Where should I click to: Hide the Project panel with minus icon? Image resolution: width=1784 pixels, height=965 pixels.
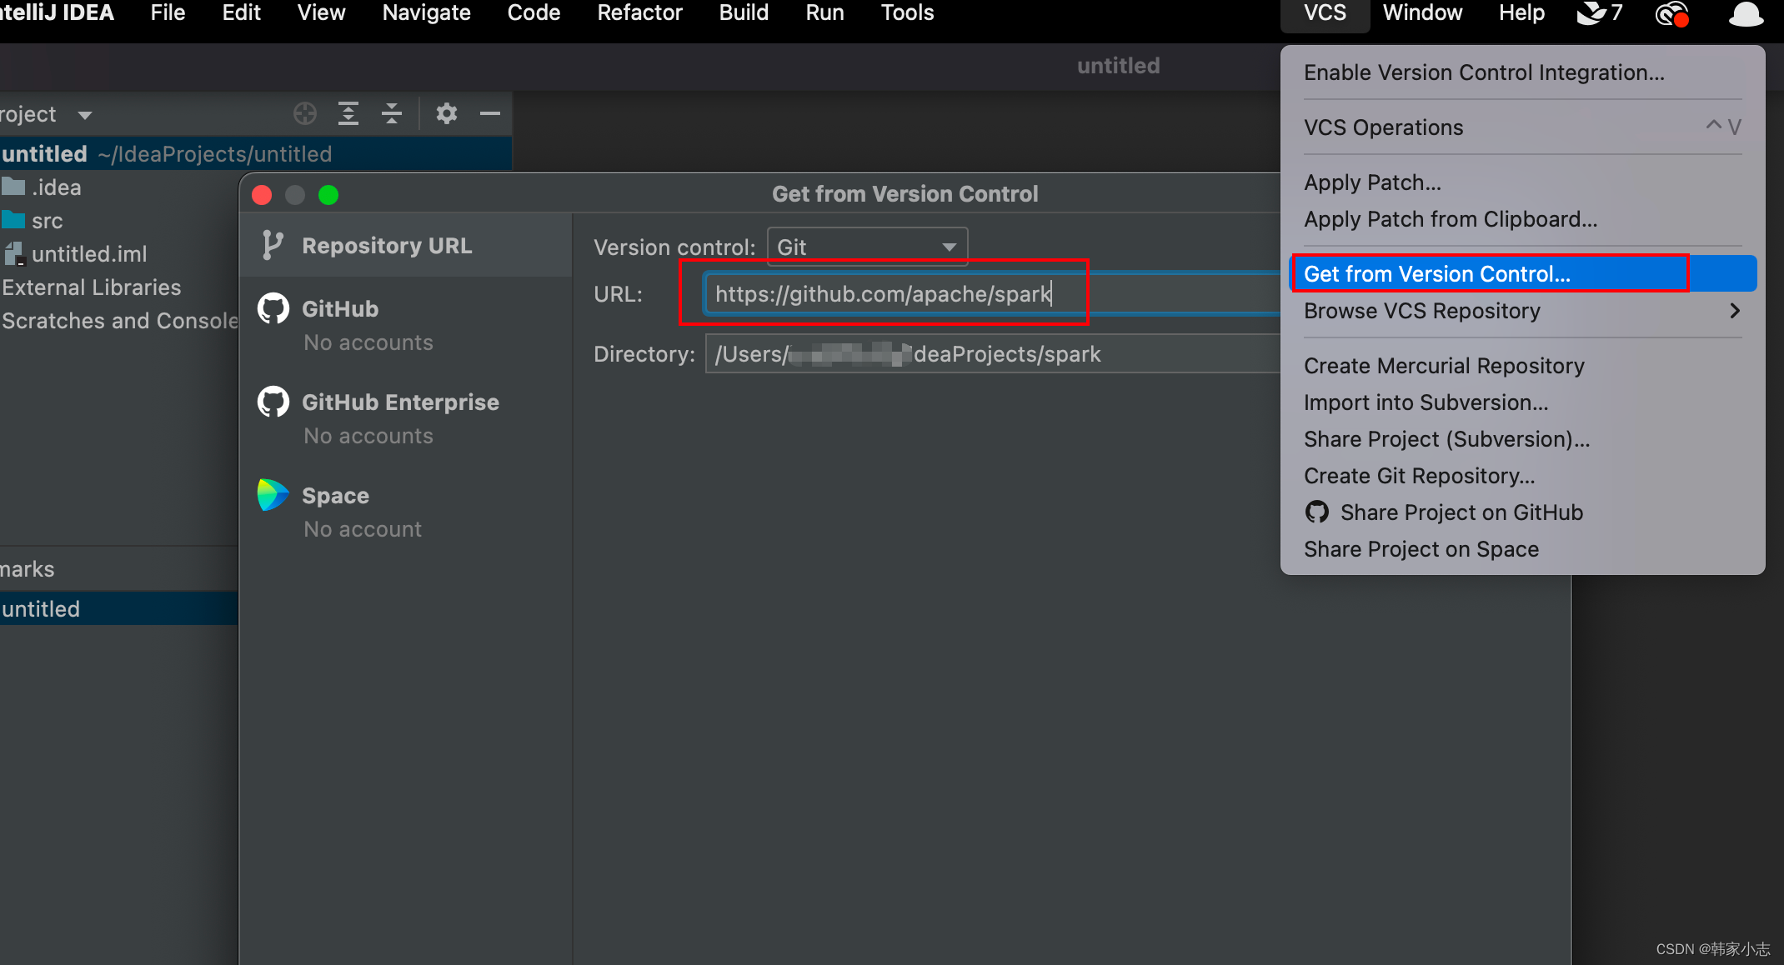(490, 113)
